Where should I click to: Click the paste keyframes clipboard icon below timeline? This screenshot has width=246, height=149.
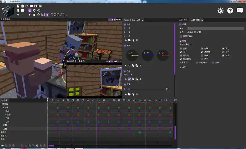coord(37,146)
